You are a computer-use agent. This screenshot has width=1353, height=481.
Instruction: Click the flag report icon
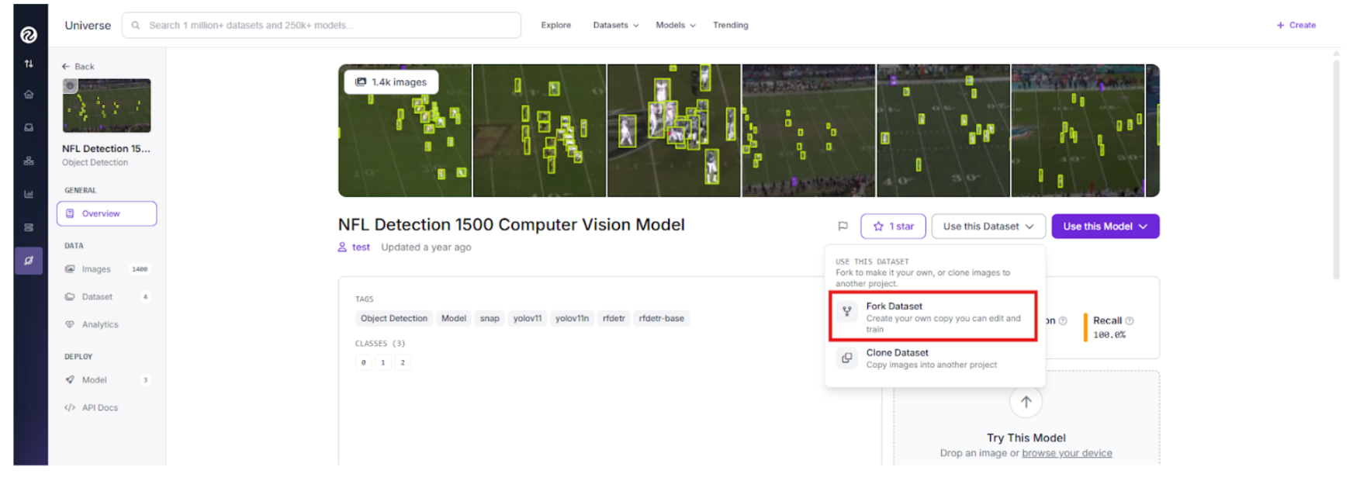843,227
